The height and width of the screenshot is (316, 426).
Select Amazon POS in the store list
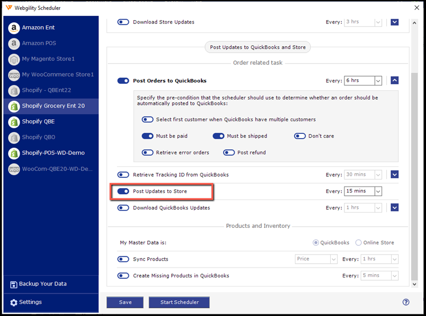tap(39, 44)
